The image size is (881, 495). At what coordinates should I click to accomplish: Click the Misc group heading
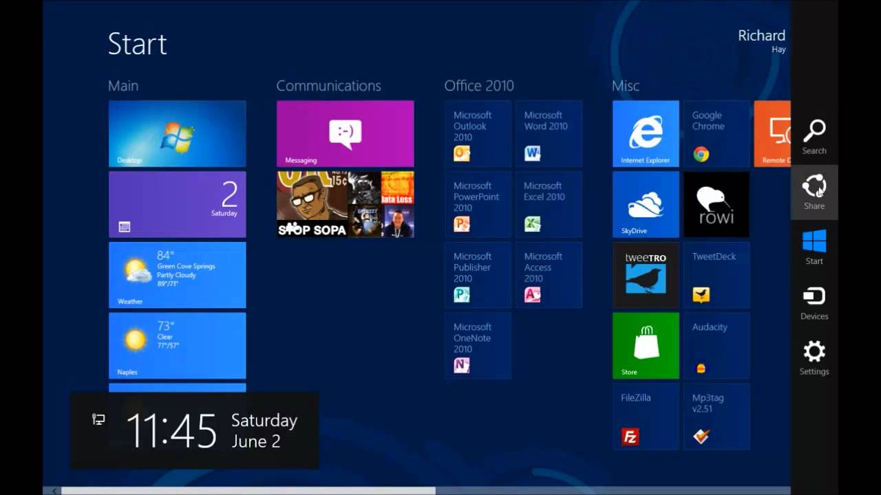[626, 86]
